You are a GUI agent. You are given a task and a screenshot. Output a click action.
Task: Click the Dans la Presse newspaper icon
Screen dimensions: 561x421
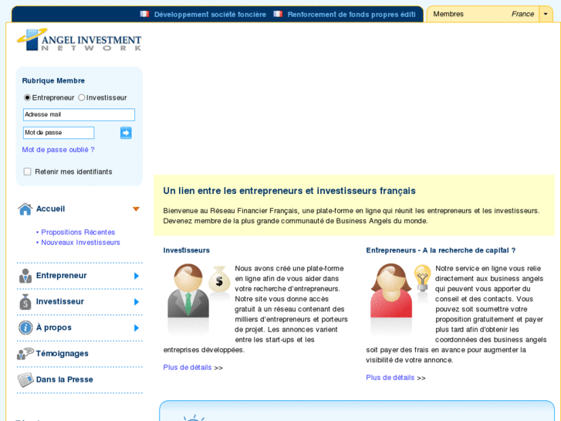(25, 380)
